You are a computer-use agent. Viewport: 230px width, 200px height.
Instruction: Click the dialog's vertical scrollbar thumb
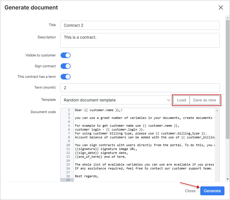click(227, 79)
